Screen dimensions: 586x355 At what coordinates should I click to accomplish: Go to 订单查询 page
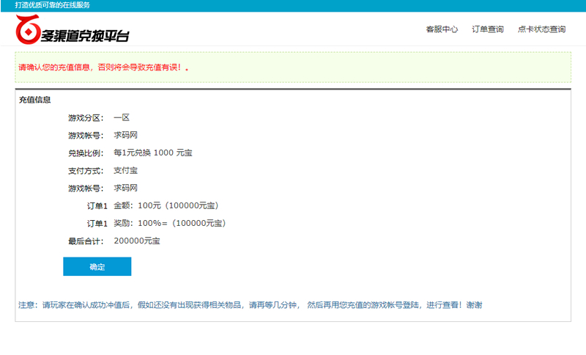tap(487, 30)
